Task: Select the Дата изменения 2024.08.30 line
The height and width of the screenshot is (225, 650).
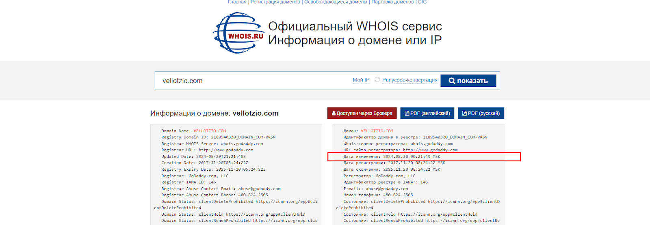Action: click(x=392, y=156)
